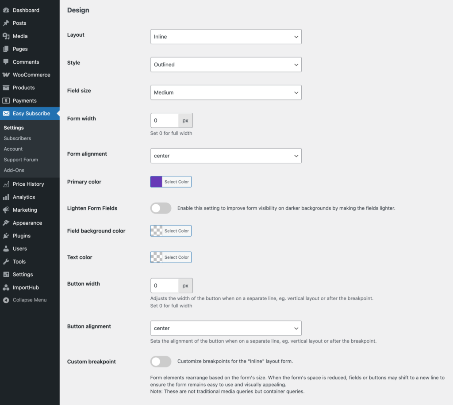This screenshot has height=405, width=453.
Task: Turn on the Custom breakpoint switch
Action: [161, 362]
